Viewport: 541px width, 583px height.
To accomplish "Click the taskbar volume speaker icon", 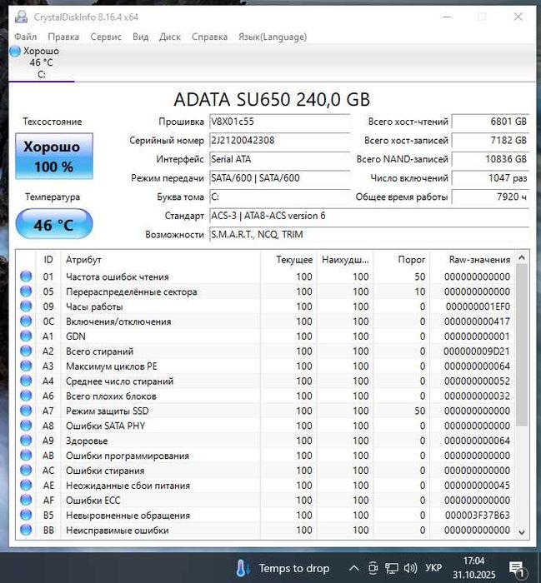I will coord(410,568).
